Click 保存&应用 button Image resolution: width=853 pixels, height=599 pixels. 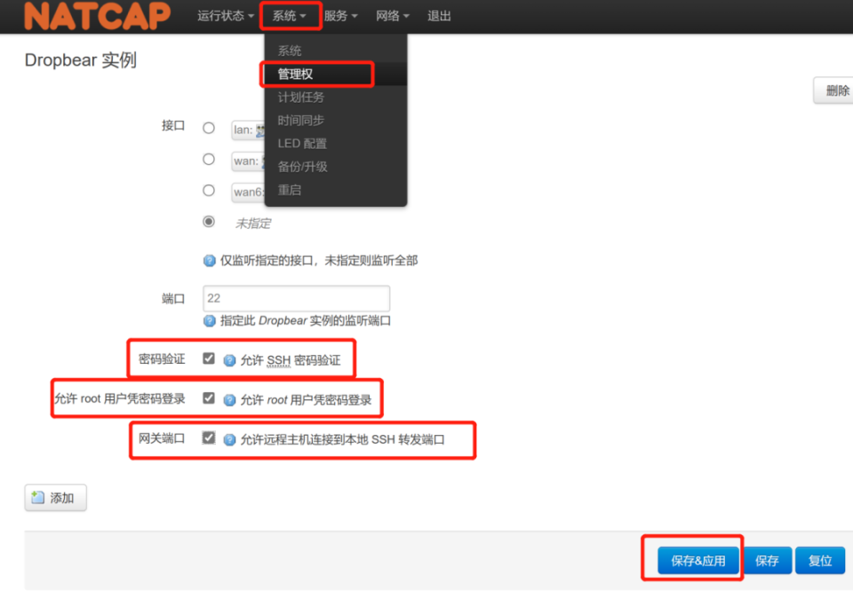698,561
